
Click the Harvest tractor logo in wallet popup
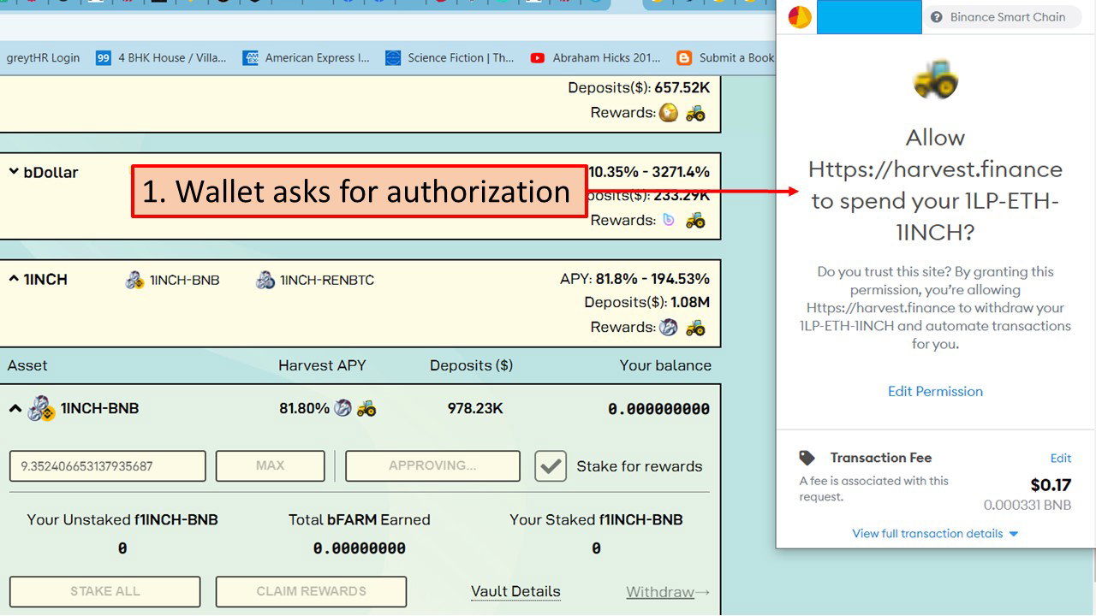point(935,81)
